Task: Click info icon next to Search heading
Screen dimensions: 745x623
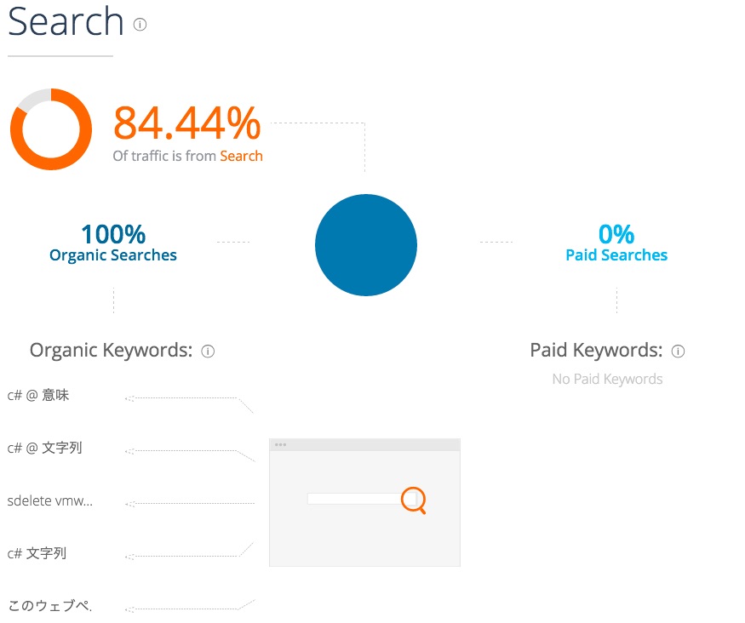Action: click(x=140, y=24)
